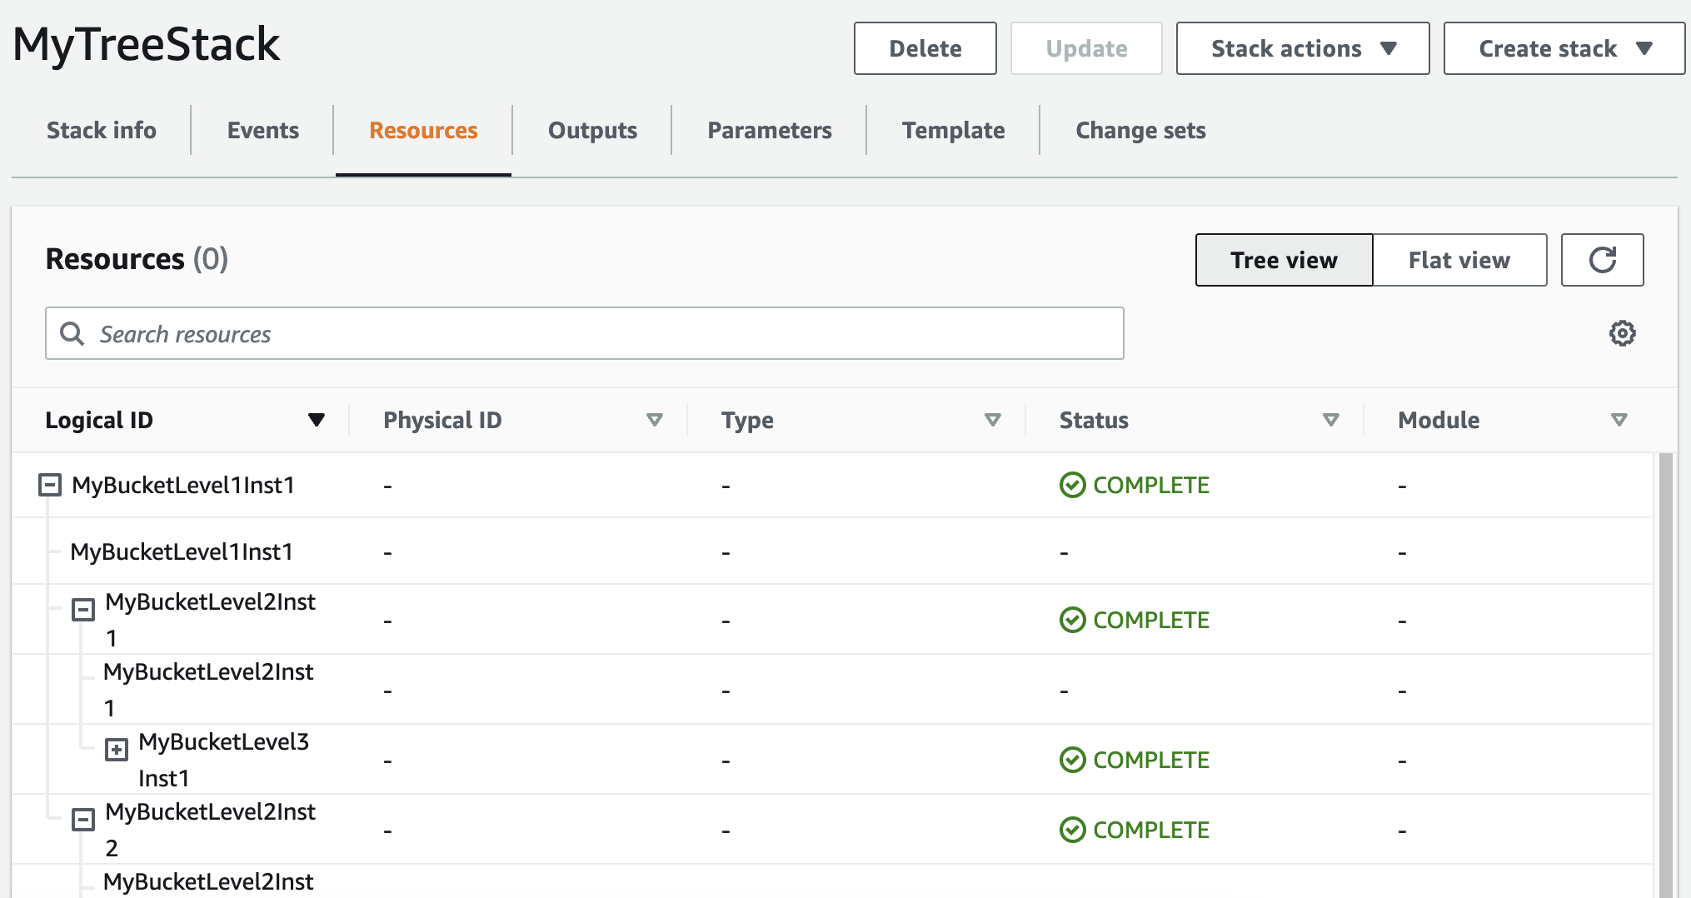
Task: Switch to Tree view
Action: (1284, 260)
